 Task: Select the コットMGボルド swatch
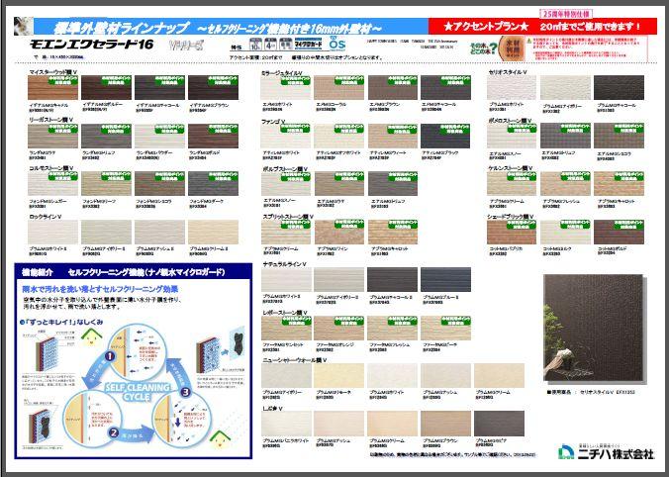pos(620,232)
